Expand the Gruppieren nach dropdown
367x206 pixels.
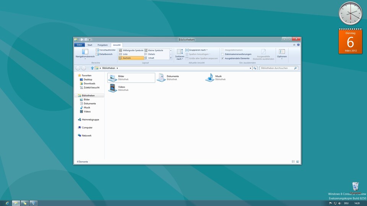click(x=196, y=50)
